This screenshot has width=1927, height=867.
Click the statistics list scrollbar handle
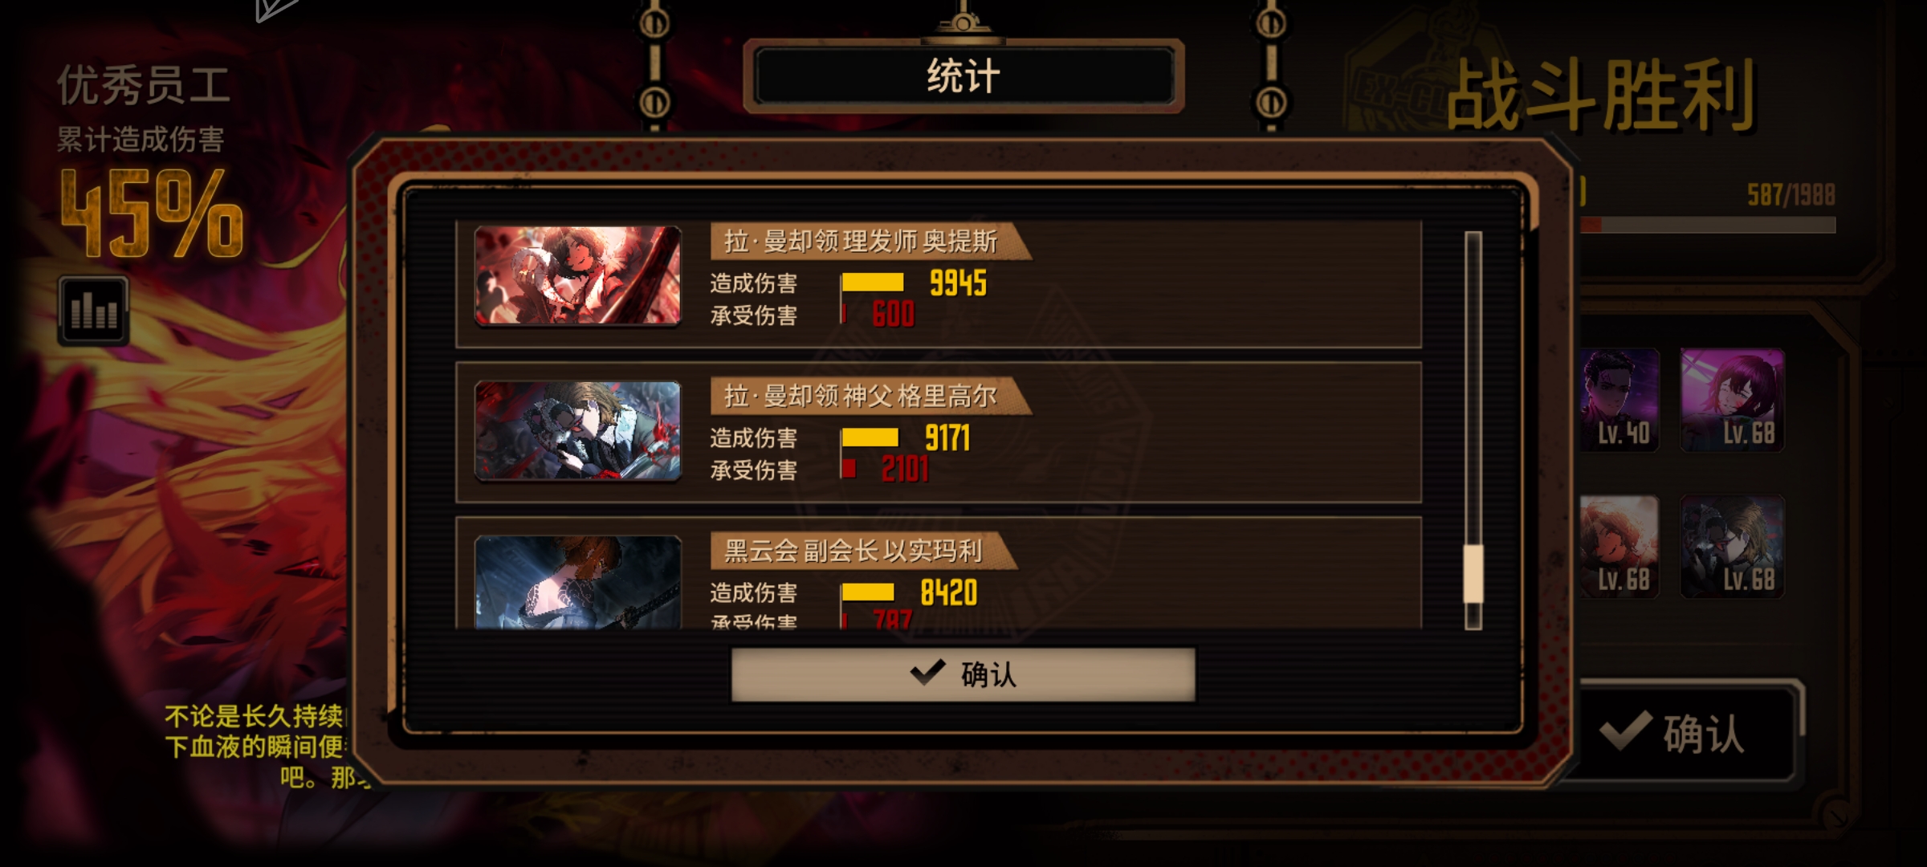coord(1473,573)
